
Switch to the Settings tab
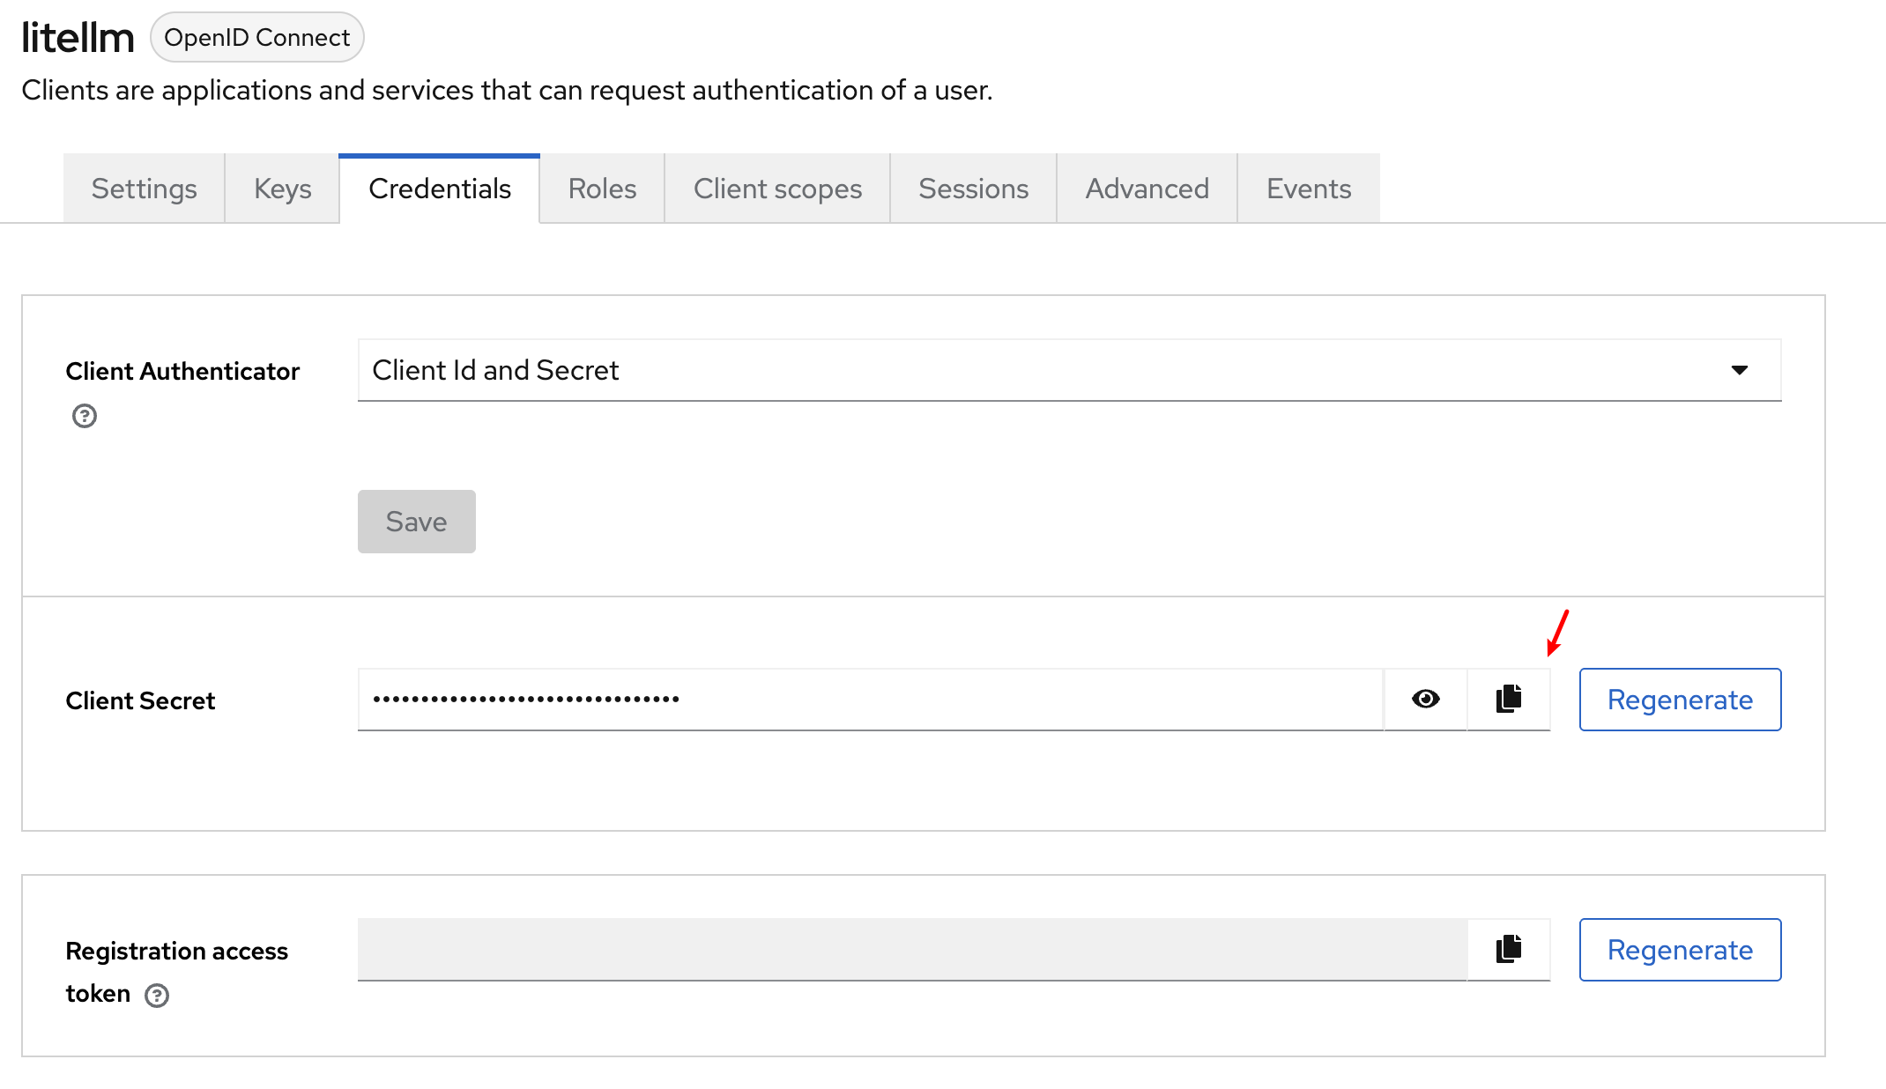[x=144, y=188]
